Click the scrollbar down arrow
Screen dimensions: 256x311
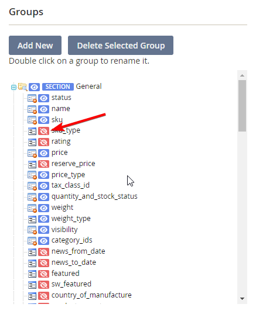coord(242,299)
